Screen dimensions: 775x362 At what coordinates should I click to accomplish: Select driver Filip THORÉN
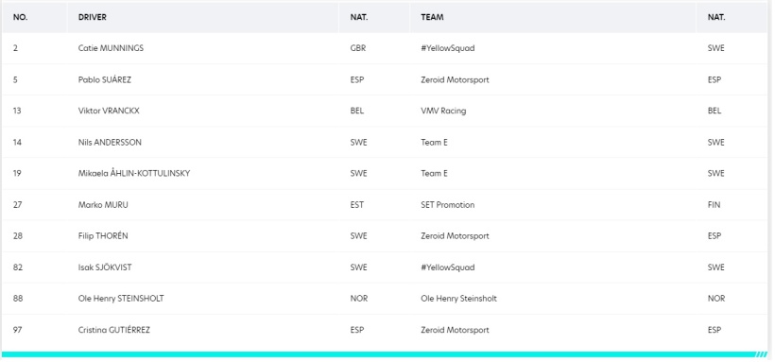click(103, 236)
